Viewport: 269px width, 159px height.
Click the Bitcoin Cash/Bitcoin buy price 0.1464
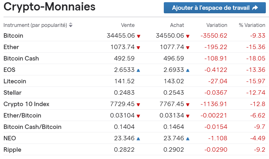pos(174,127)
